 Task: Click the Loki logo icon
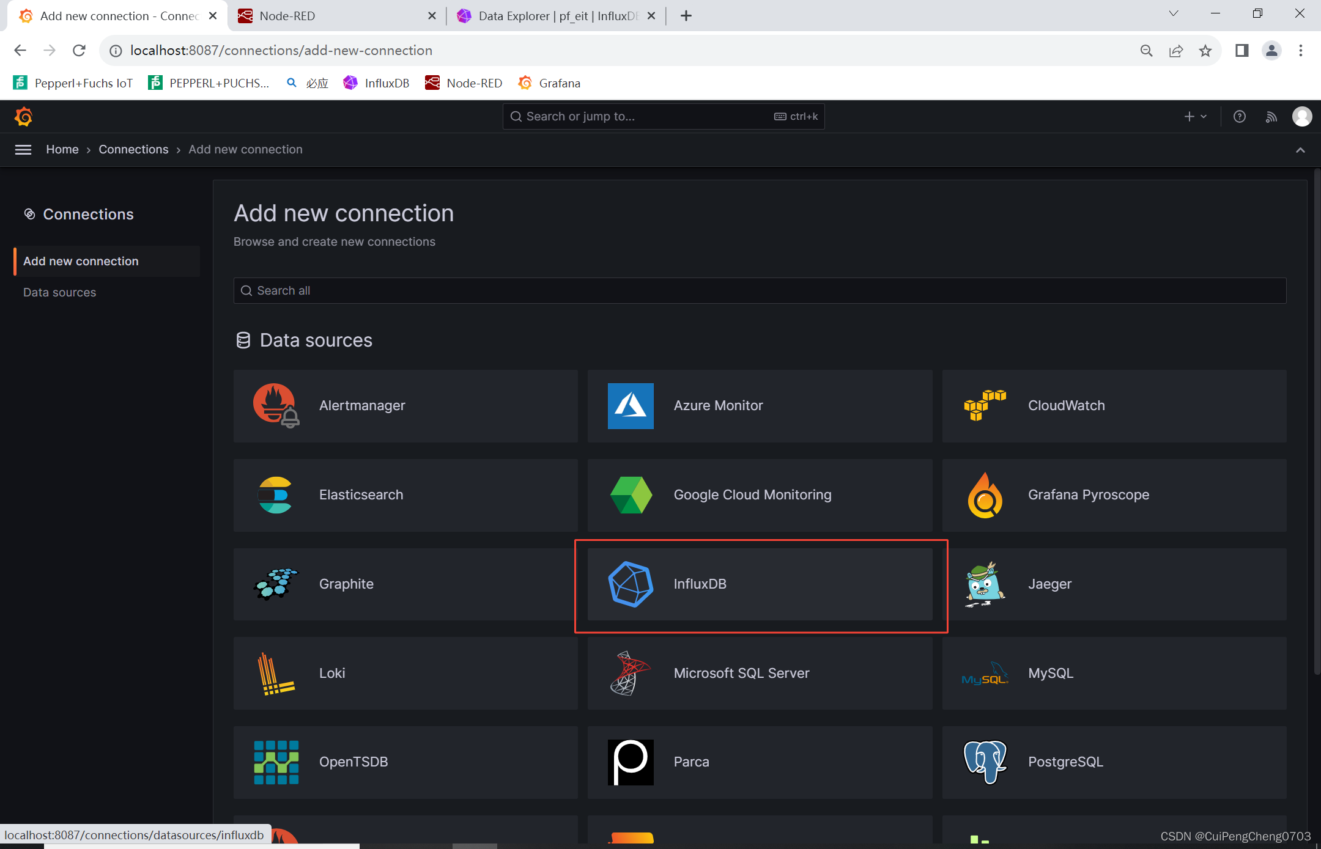276,674
